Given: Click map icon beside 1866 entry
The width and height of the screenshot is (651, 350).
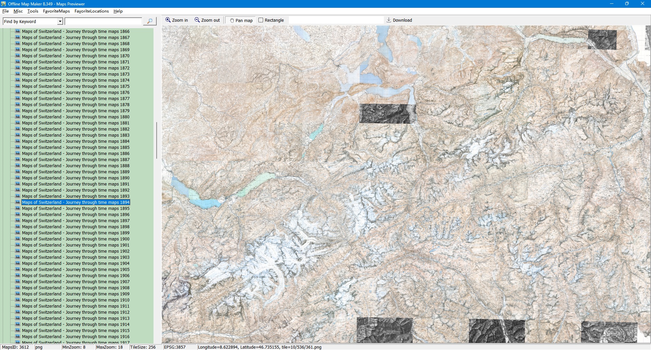Looking at the screenshot, I should pos(18,31).
